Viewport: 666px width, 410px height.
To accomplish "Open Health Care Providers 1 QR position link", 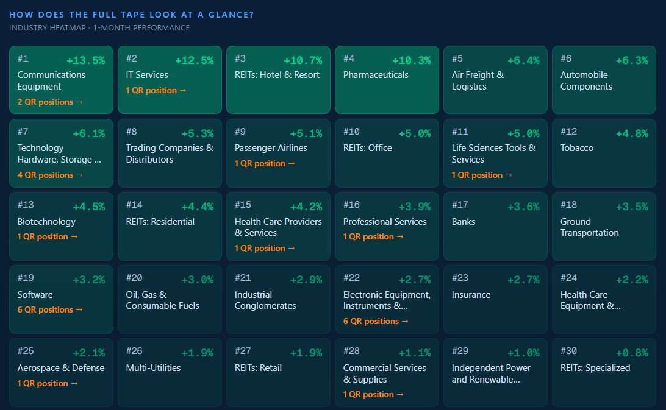I will tap(265, 248).
